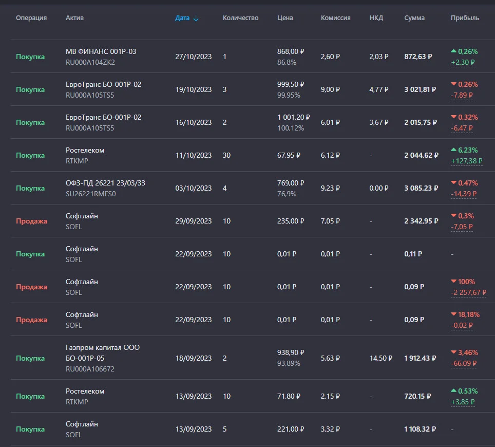Open the +127,38 ₽ profit detail

click(467, 161)
